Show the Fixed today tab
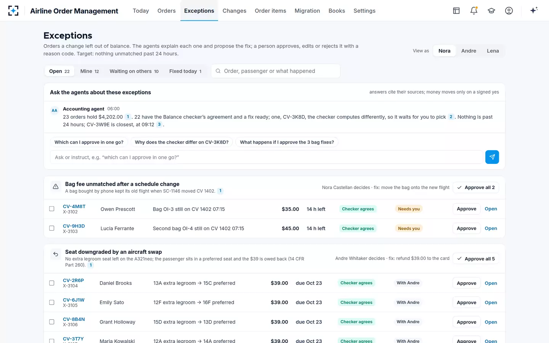 [185, 71]
